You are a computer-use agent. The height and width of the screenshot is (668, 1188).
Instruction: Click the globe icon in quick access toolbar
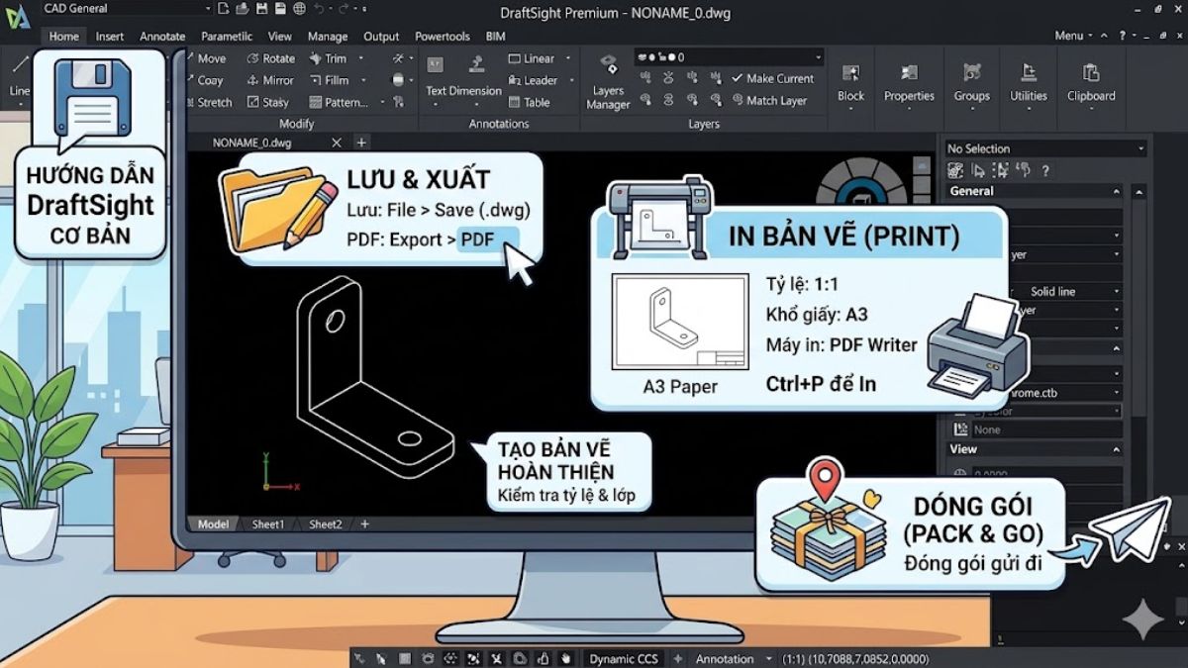pos(298,9)
